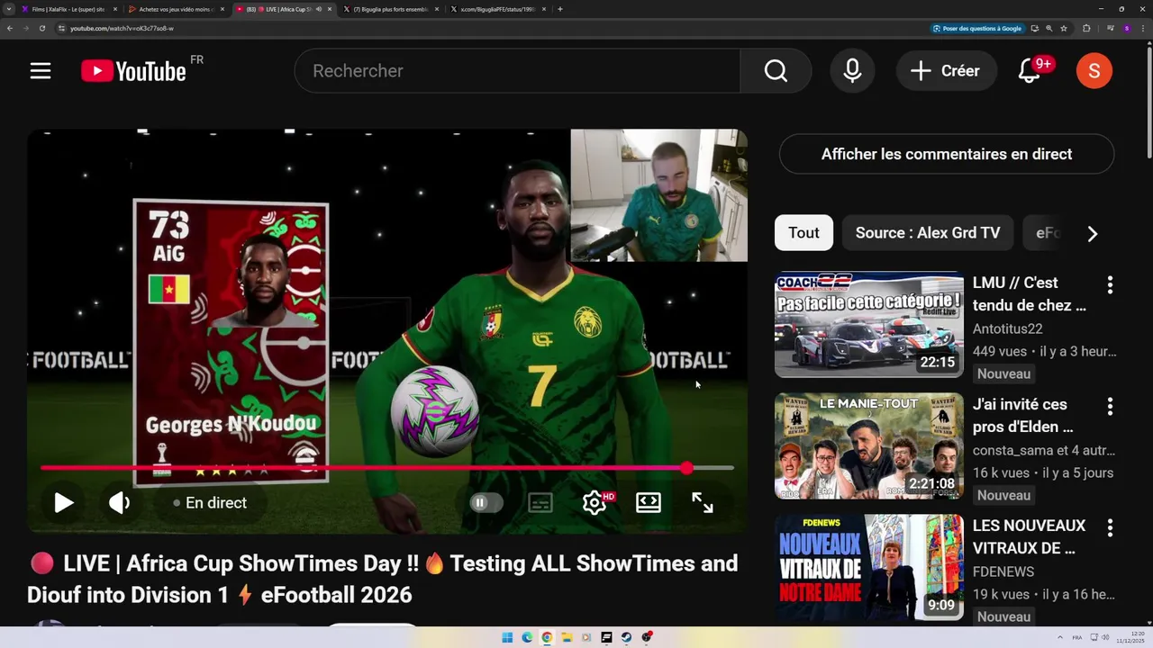Open player settings gear with HD badge
This screenshot has height=648, width=1153.
(x=595, y=502)
